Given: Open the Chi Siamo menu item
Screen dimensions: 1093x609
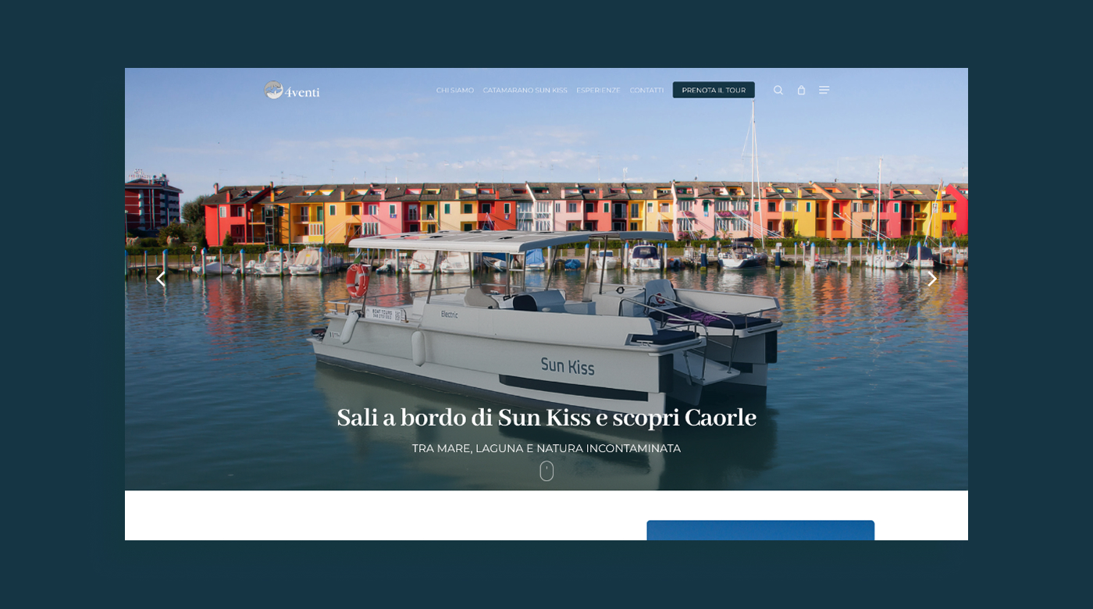Looking at the screenshot, I should 455,91.
